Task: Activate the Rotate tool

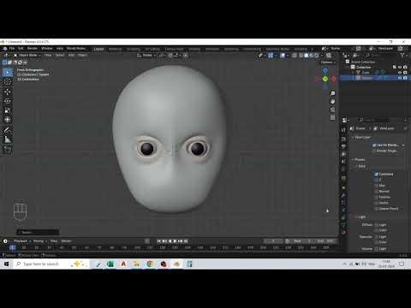Action: pos(8,101)
